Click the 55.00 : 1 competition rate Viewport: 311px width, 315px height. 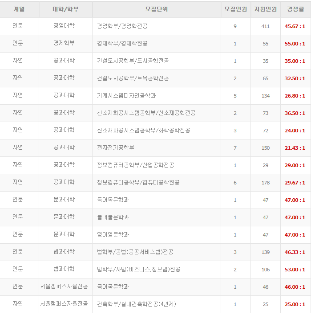click(295, 44)
